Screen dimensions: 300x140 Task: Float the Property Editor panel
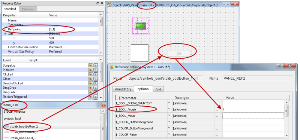pyautogui.click(x=97, y=3)
